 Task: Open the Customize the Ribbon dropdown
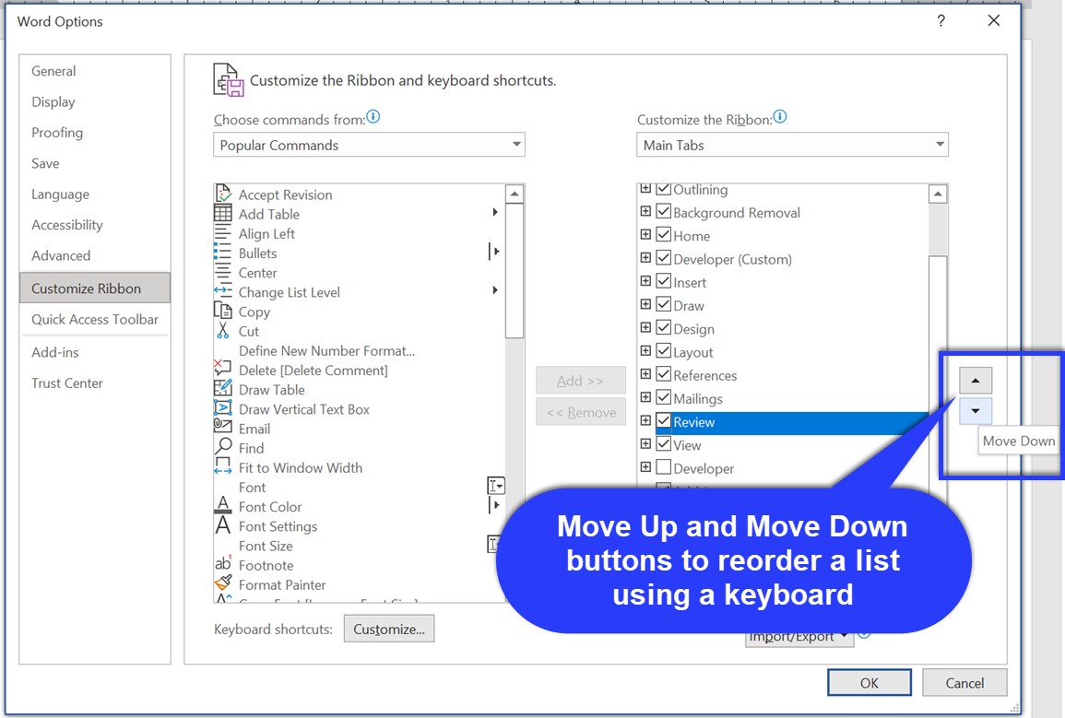pos(792,145)
